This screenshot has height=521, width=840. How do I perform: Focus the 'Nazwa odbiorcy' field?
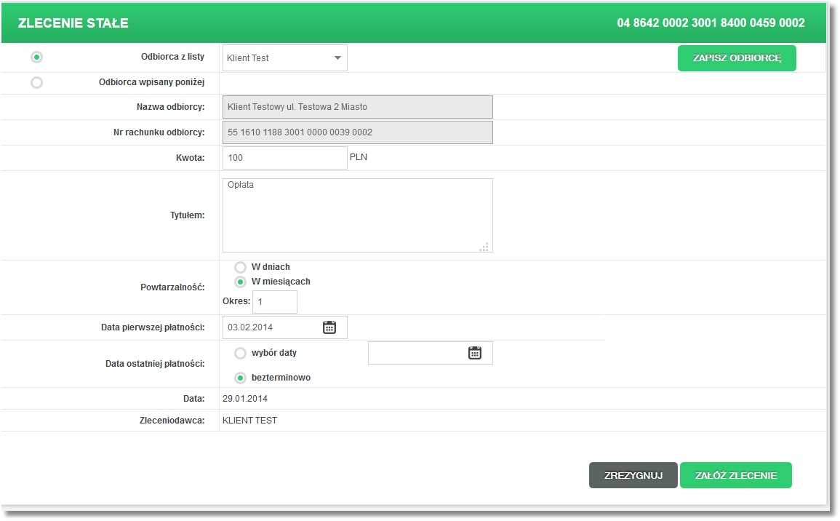pos(357,107)
